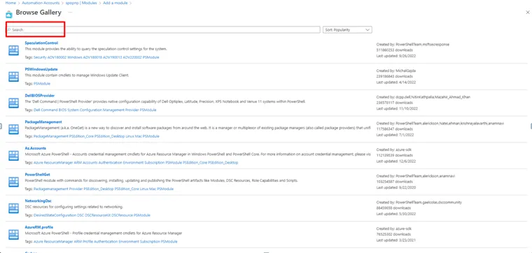Click 'Last updated: 5/30/2022' text
Viewport: 532px width, 253px height.
click(x=396, y=214)
